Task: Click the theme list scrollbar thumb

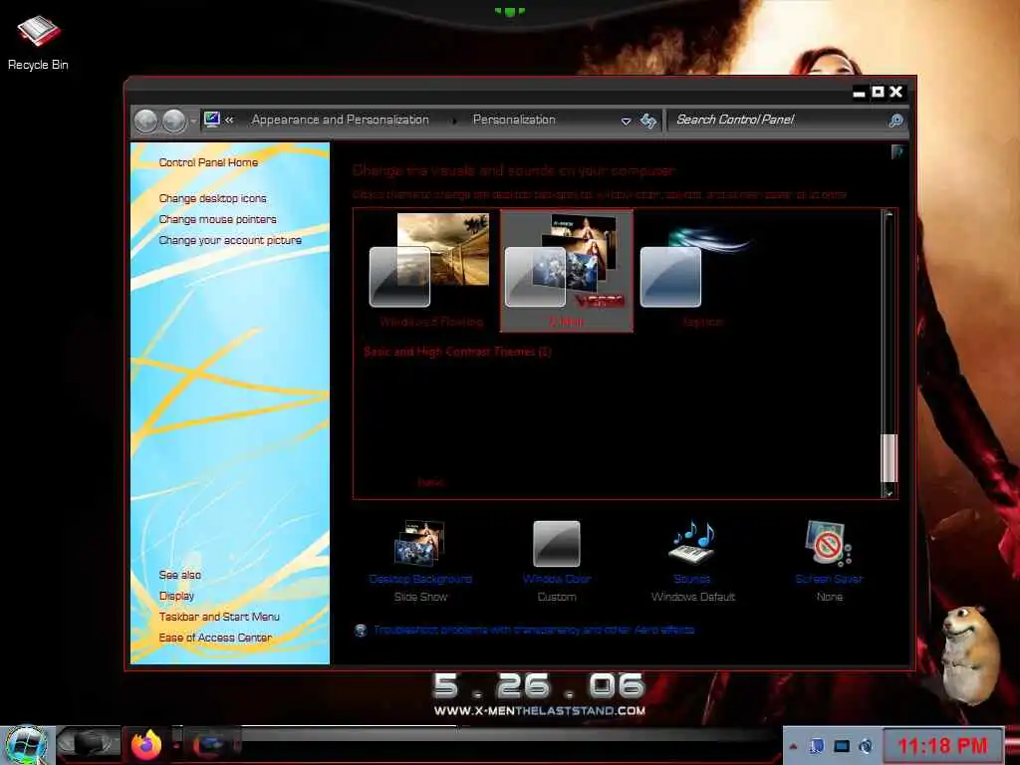Action: point(889,458)
